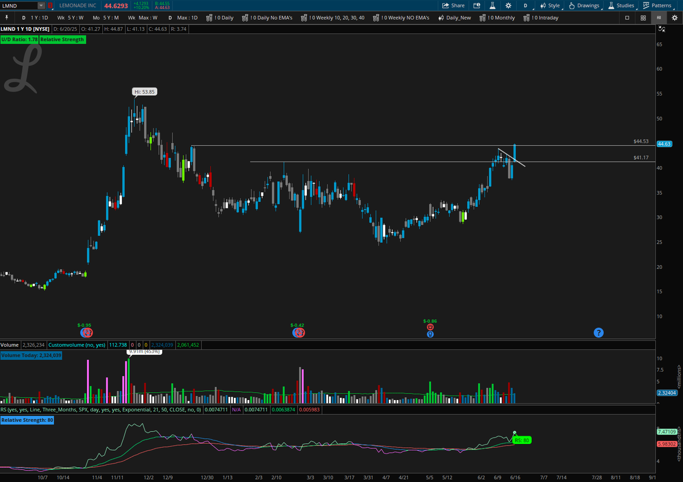Click the flask Edit Studies icon
683x482 pixels.
[493, 5]
